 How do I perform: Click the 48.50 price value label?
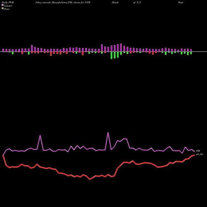point(200,154)
